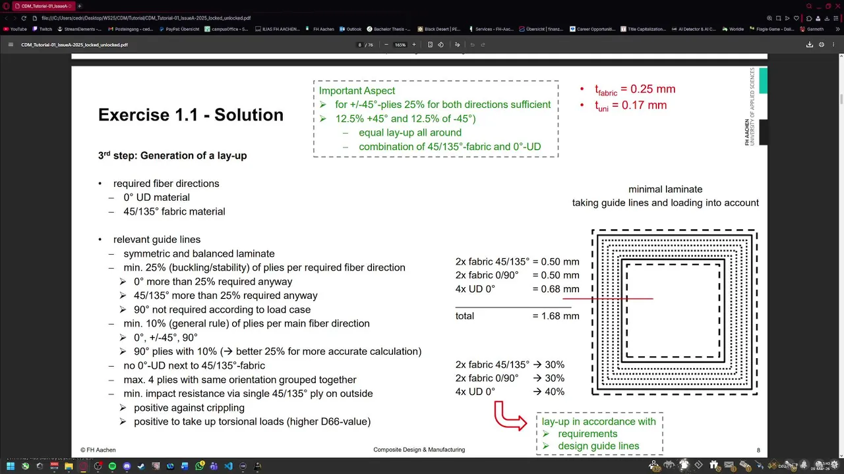Click 'design guide lines' text
Screen dimensions: 844x474
599,446
